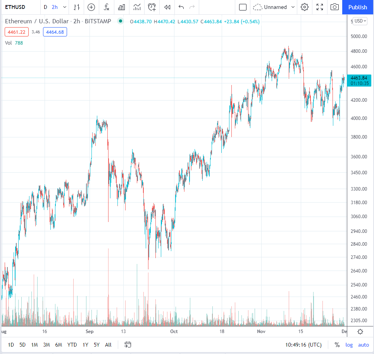Toggle the log scale
Viewport: 374px width, 354px height.
click(x=349, y=345)
